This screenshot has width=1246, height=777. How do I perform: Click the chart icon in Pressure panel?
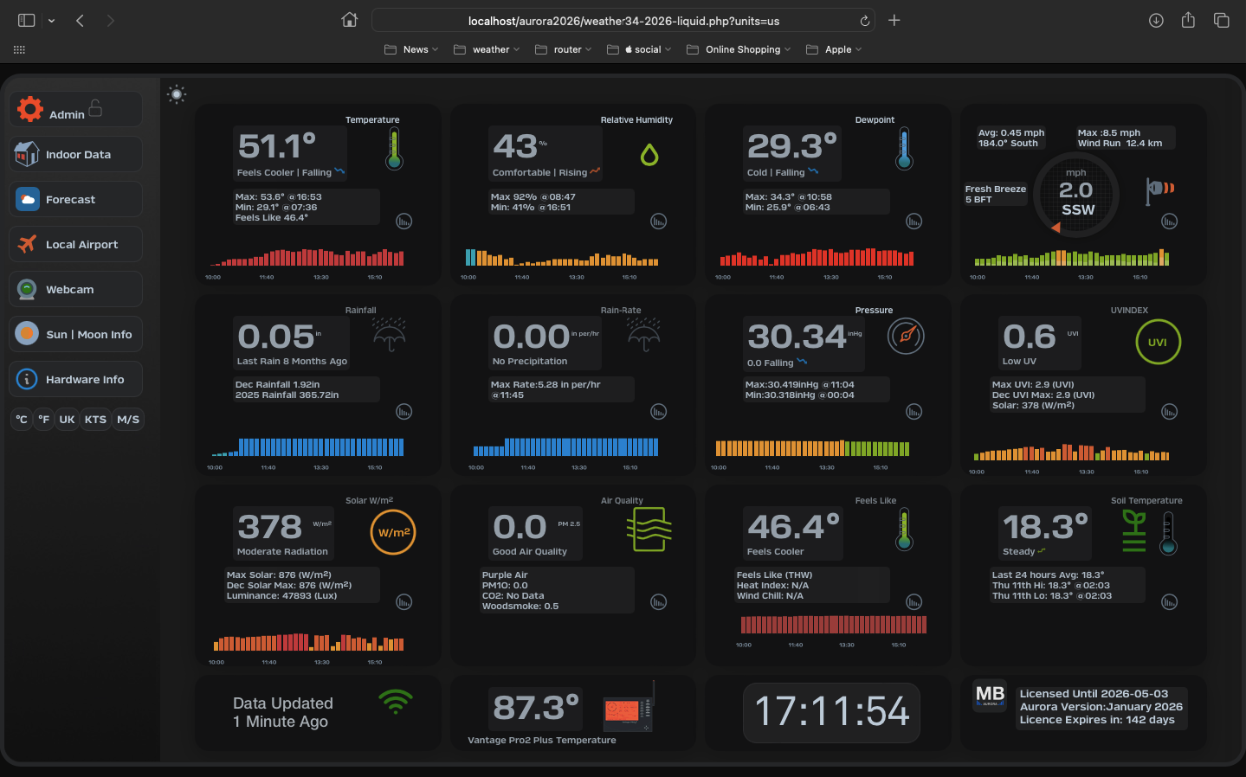click(914, 412)
